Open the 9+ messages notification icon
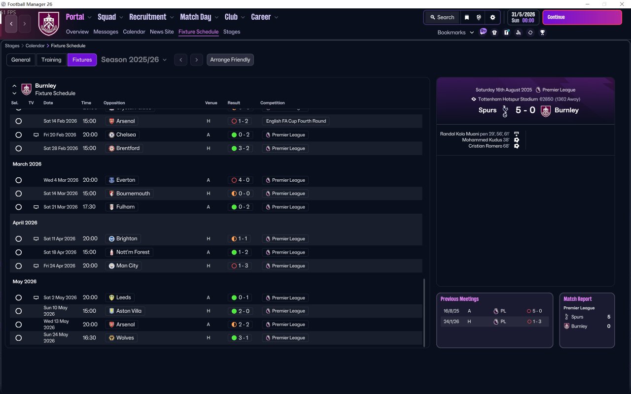The width and height of the screenshot is (631, 394). (x=483, y=32)
